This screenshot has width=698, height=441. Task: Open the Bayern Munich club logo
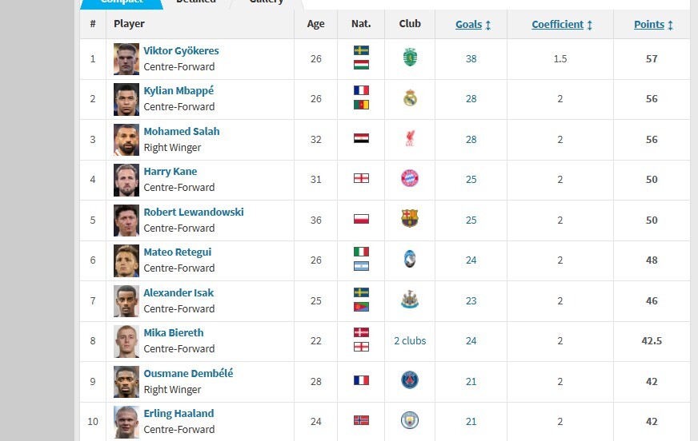coord(410,178)
